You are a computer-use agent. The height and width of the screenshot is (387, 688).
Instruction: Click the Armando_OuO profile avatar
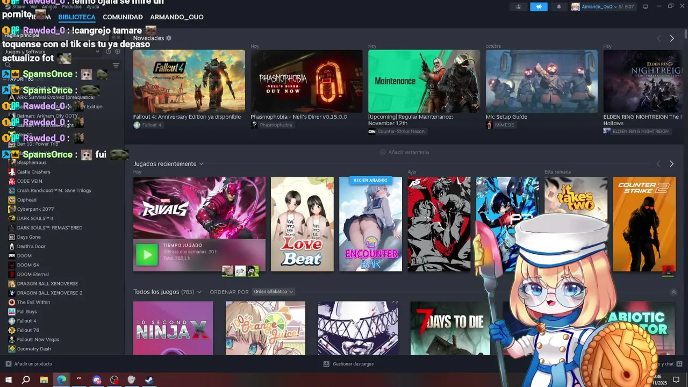point(575,7)
